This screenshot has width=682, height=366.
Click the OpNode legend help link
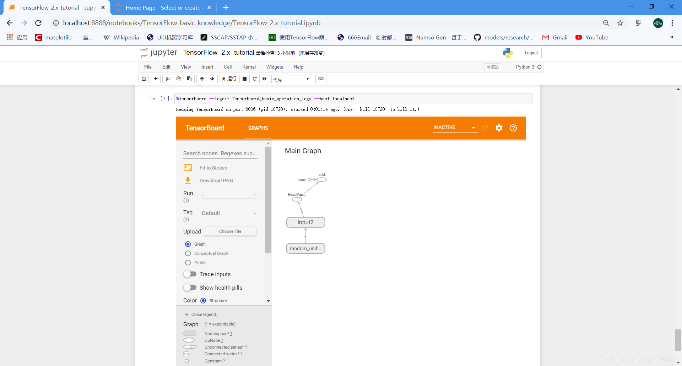(x=222, y=340)
